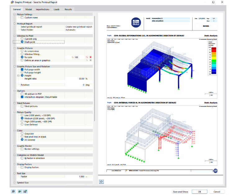The width and height of the screenshot is (236, 195).
Task: Enable the Display factors checkbox
Action: (22, 167)
